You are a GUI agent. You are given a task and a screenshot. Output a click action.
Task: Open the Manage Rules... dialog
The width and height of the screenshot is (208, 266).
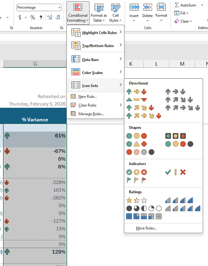tap(91, 114)
